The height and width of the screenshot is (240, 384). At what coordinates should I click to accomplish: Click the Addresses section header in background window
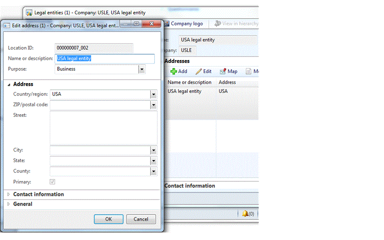click(177, 61)
